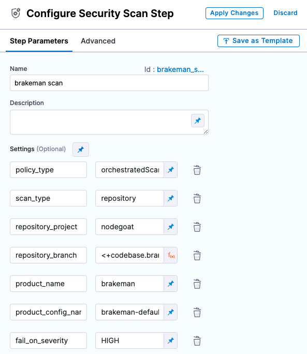
Task: Discard the step changes
Action: [285, 13]
